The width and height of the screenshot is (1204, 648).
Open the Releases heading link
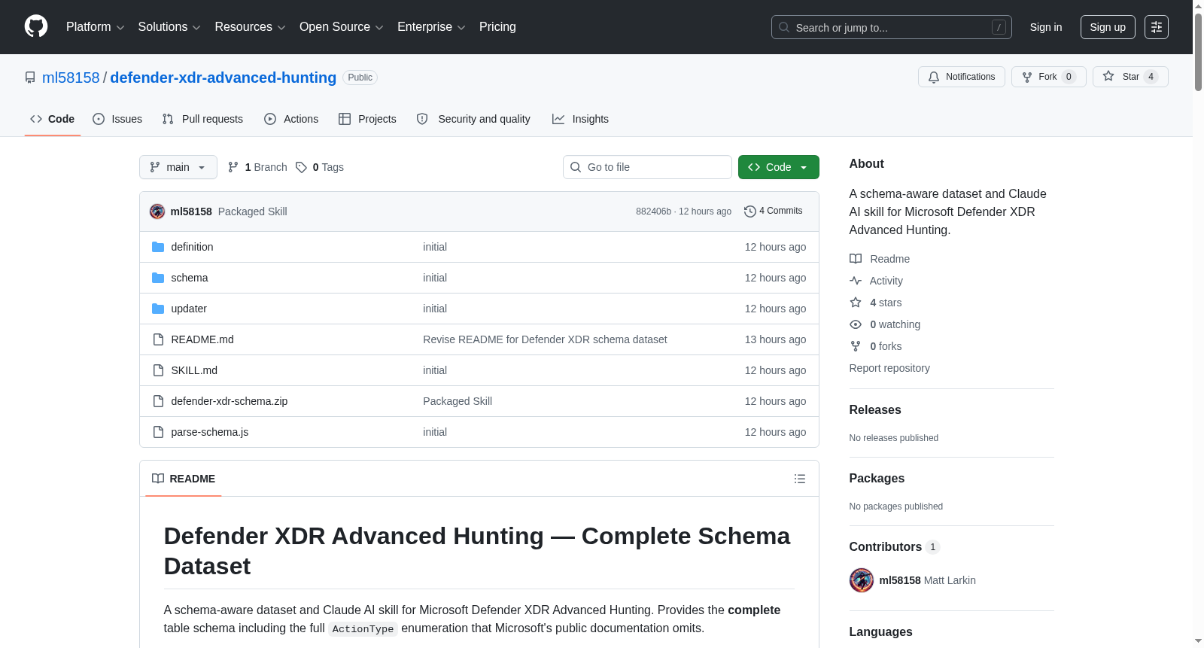pyautogui.click(x=875, y=409)
